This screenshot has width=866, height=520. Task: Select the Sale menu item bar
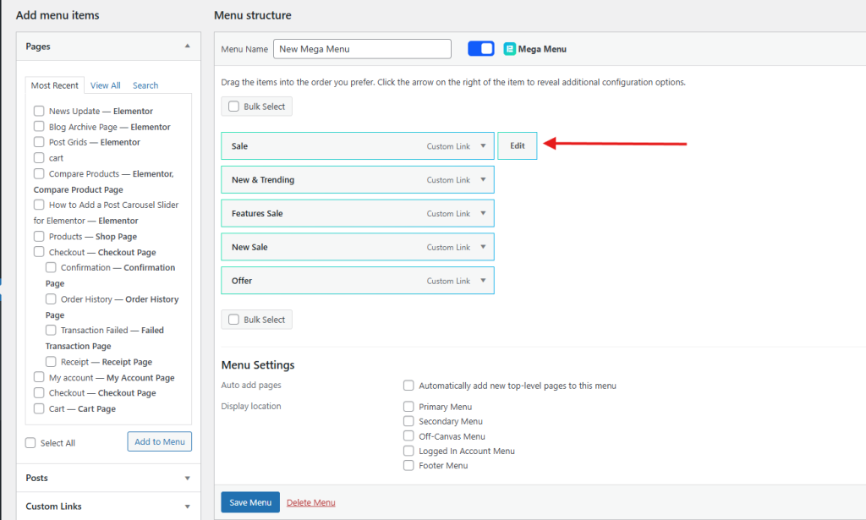point(358,146)
